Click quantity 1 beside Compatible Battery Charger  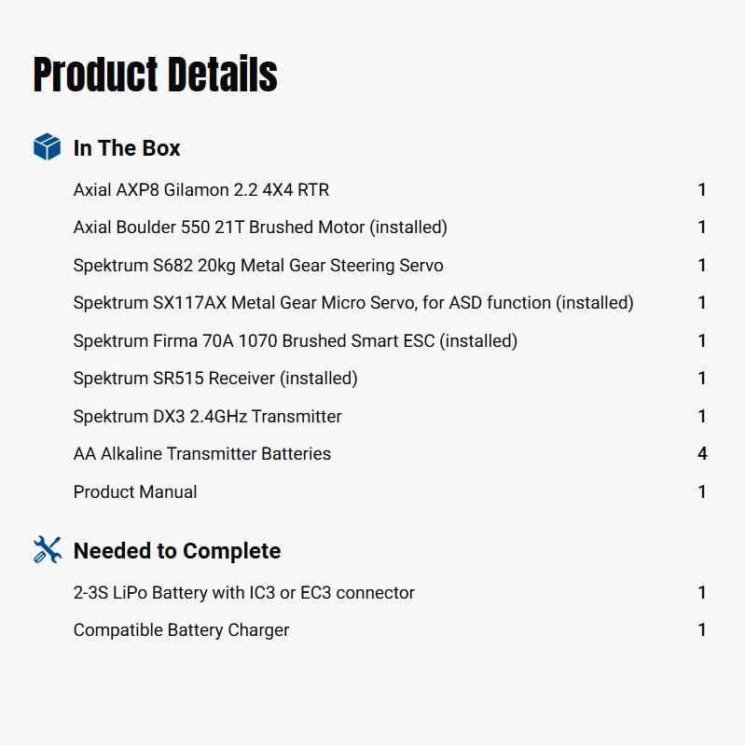point(702,630)
